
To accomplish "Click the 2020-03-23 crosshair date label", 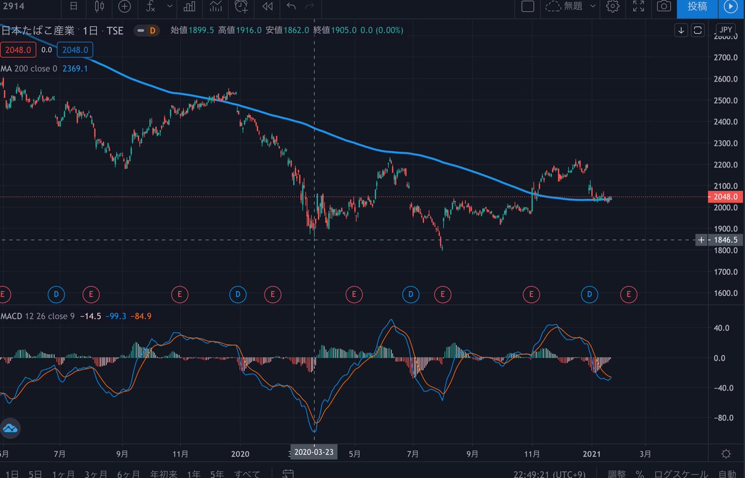I will 315,453.
